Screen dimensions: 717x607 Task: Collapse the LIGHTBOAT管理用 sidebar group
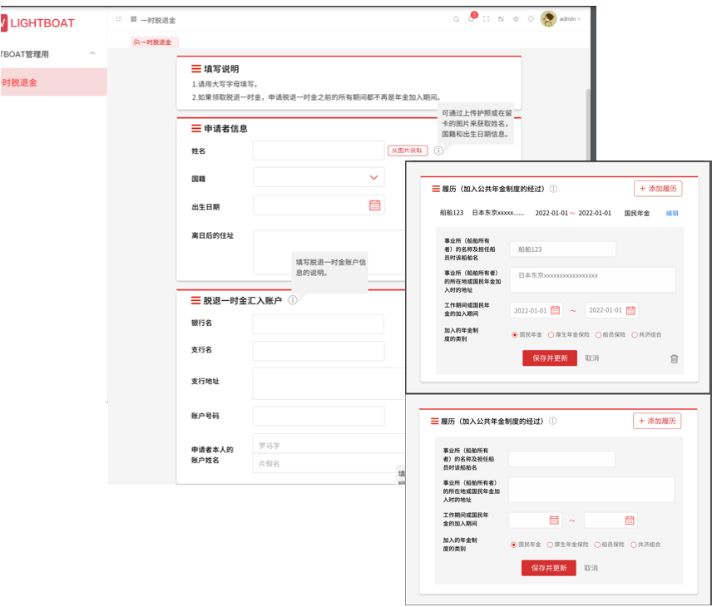point(92,54)
